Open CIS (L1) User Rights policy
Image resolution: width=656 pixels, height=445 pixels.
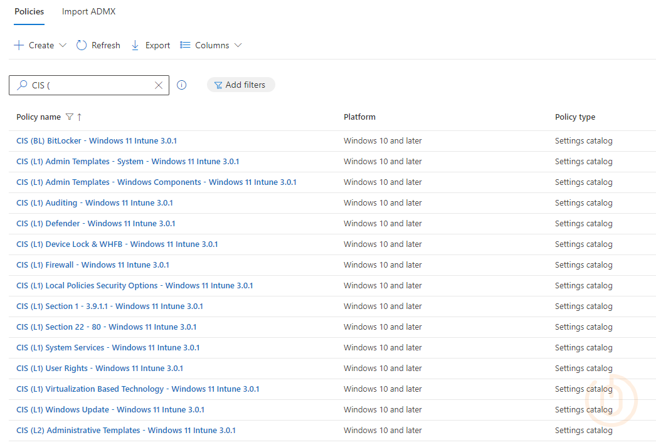[100, 369]
